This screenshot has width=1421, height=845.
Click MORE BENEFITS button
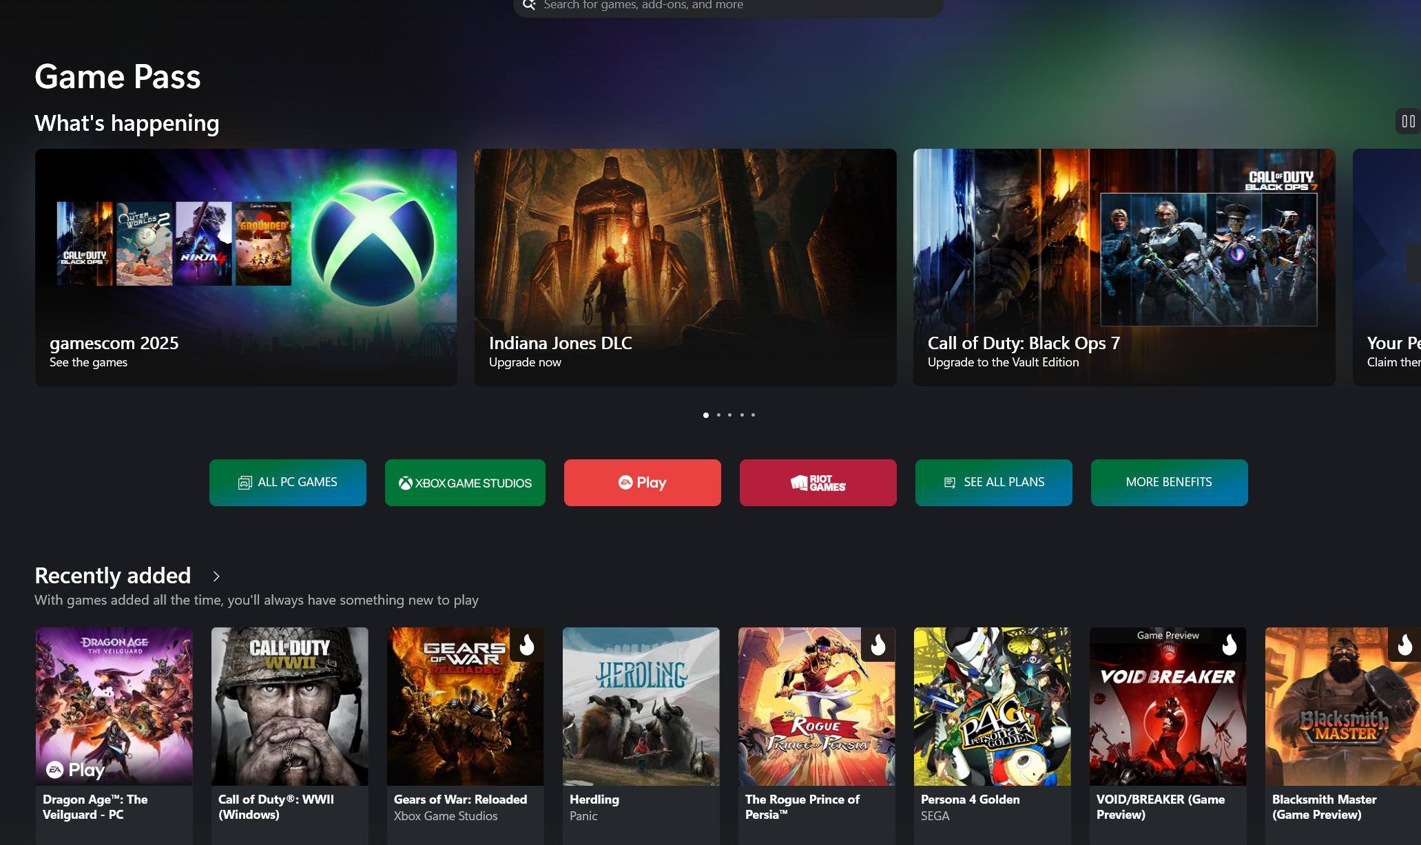[1169, 483]
